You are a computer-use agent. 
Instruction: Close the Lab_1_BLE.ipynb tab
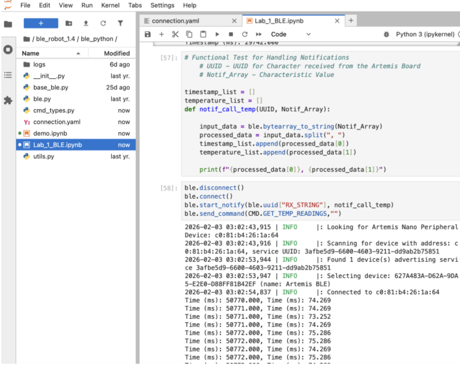pyautogui.click(x=337, y=21)
